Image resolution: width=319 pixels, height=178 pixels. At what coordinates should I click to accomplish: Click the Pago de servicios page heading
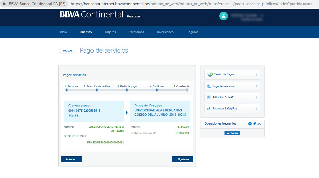click(104, 50)
